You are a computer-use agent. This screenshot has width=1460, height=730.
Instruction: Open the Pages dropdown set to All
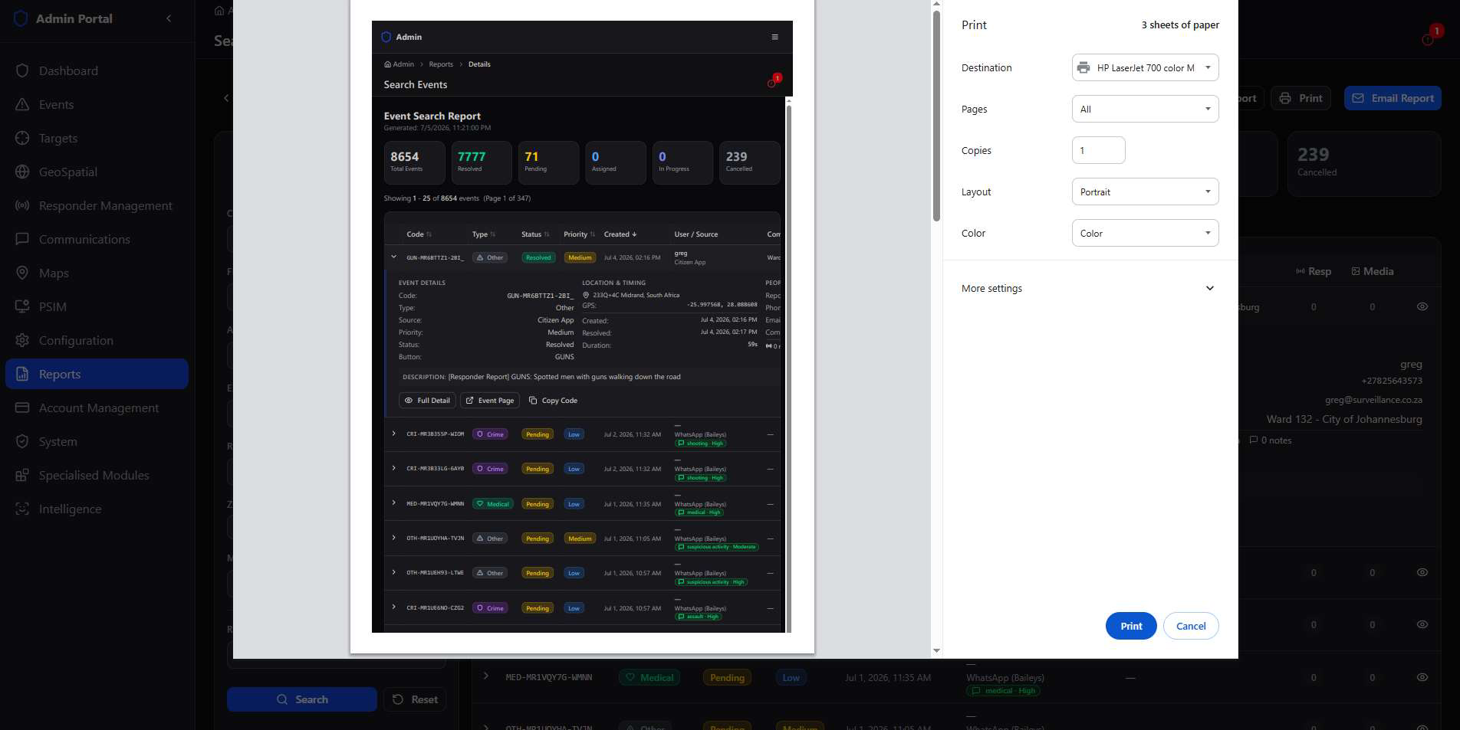tap(1145, 109)
